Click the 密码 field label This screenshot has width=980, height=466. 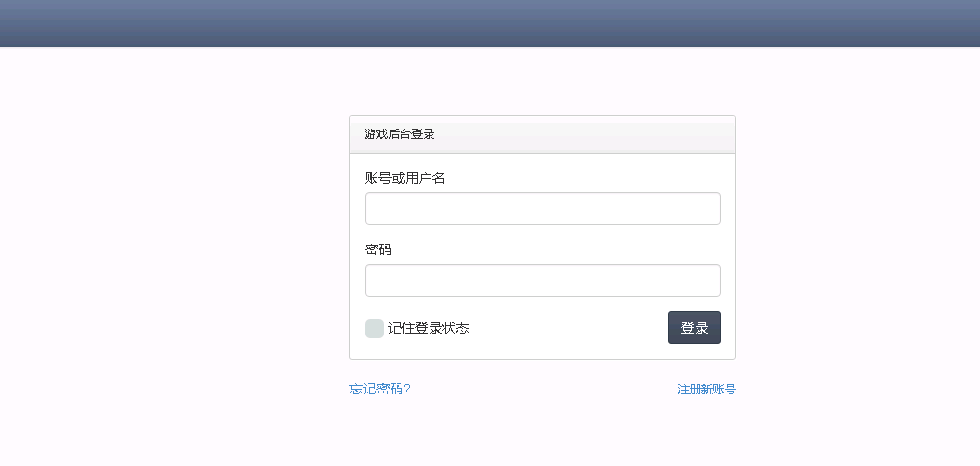(x=378, y=249)
